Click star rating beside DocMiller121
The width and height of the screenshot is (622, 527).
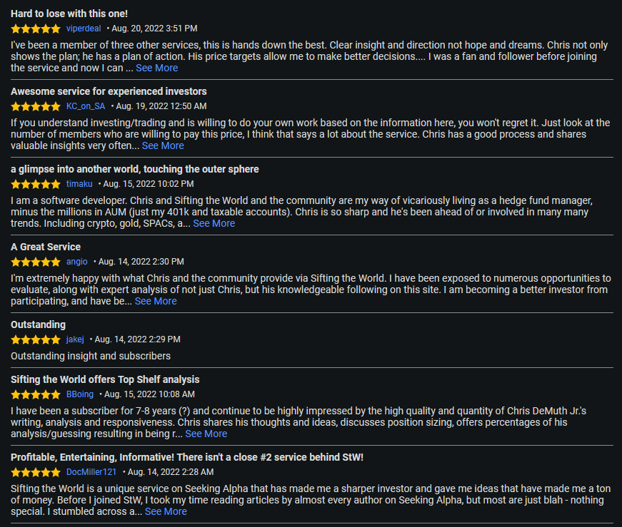point(36,472)
